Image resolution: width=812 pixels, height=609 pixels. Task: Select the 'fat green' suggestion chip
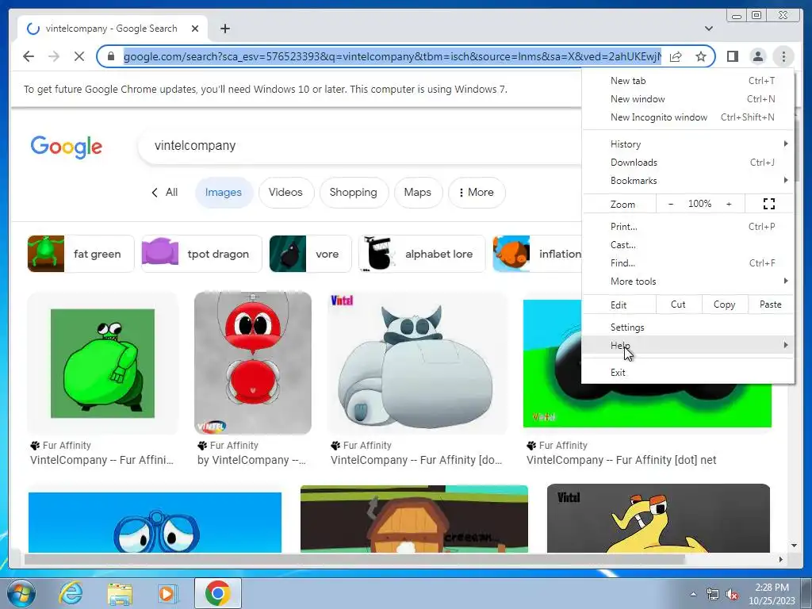81,254
